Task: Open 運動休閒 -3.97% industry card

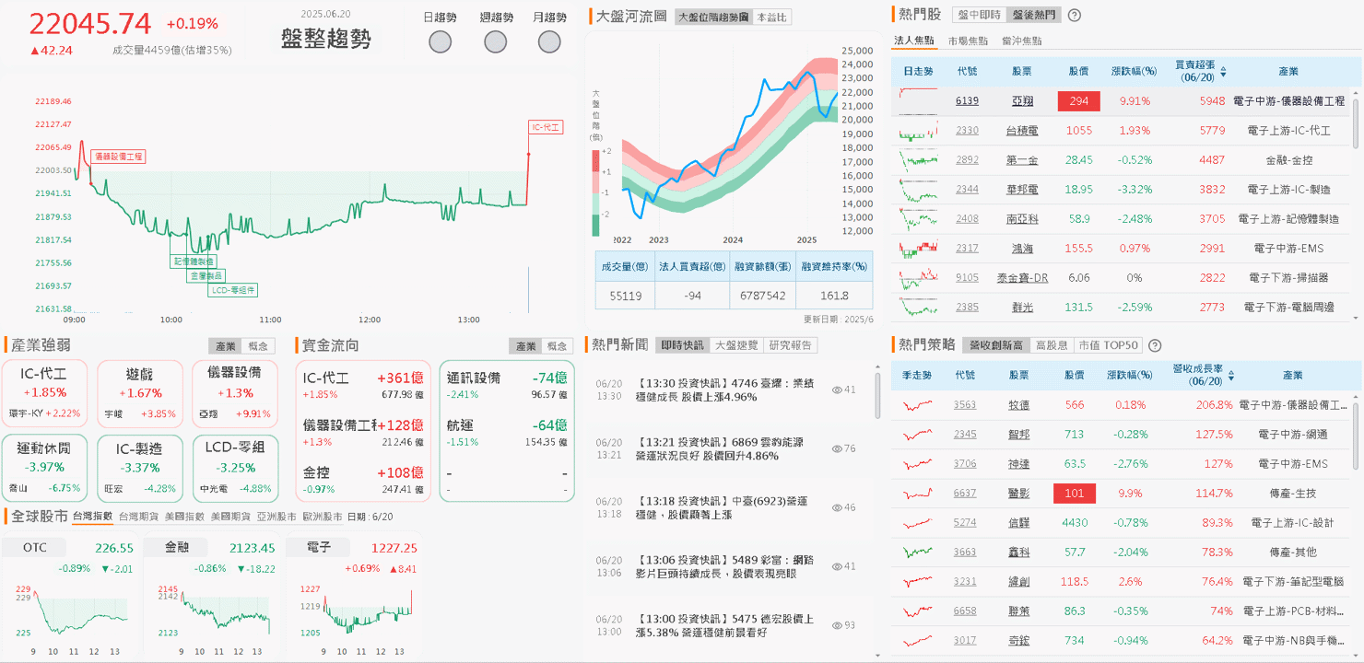Action: pos(45,469)
